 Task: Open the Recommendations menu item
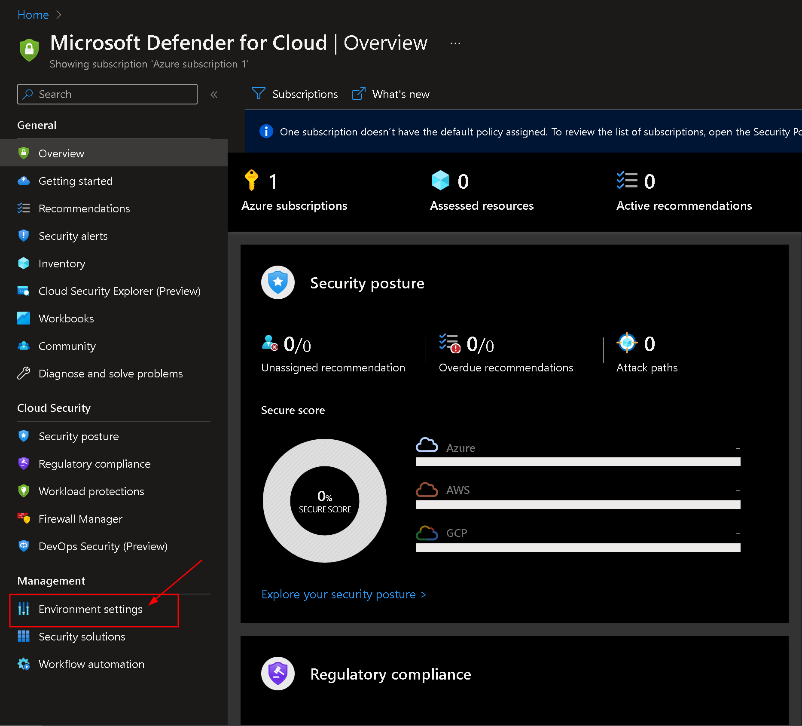(84, 208)
